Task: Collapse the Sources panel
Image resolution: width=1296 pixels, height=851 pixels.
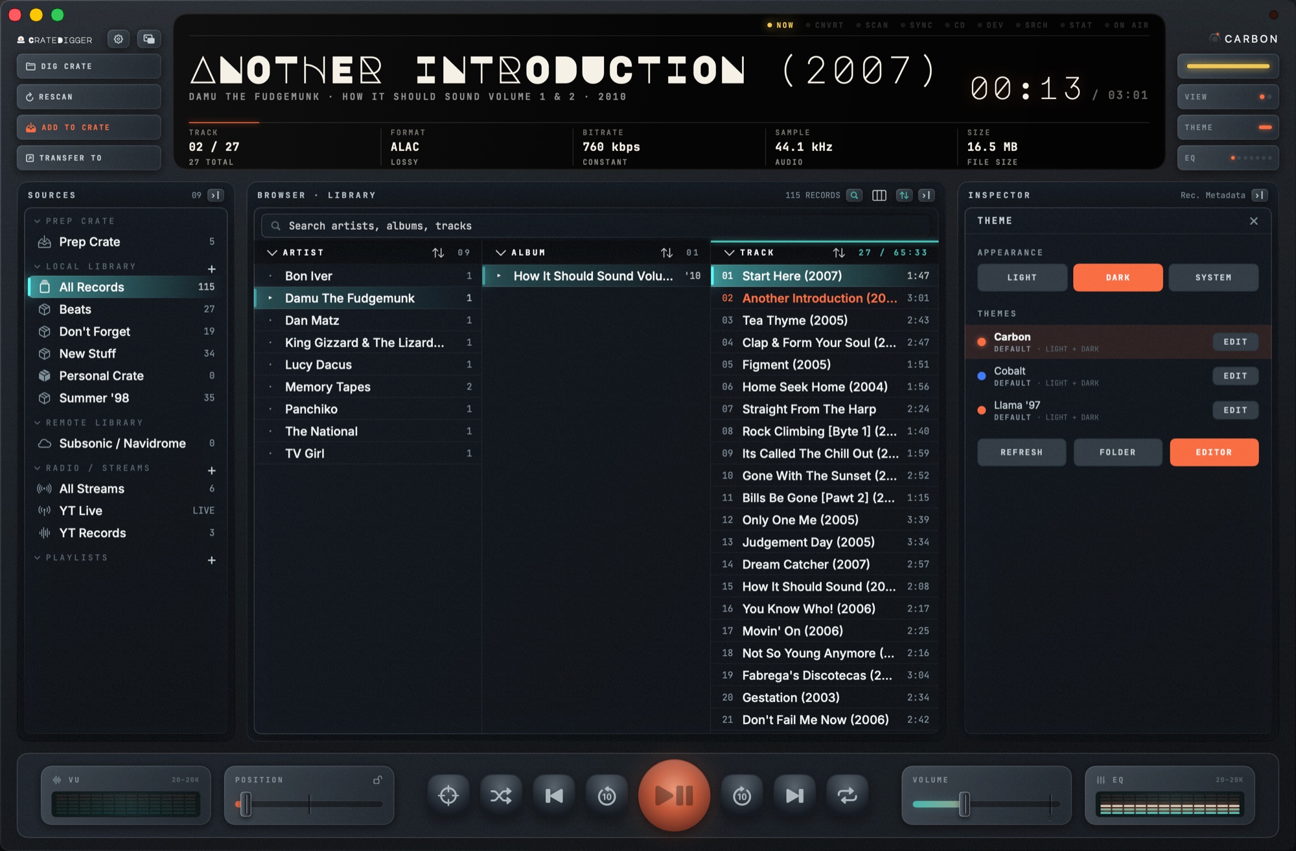Action: [x=216, y=195]
